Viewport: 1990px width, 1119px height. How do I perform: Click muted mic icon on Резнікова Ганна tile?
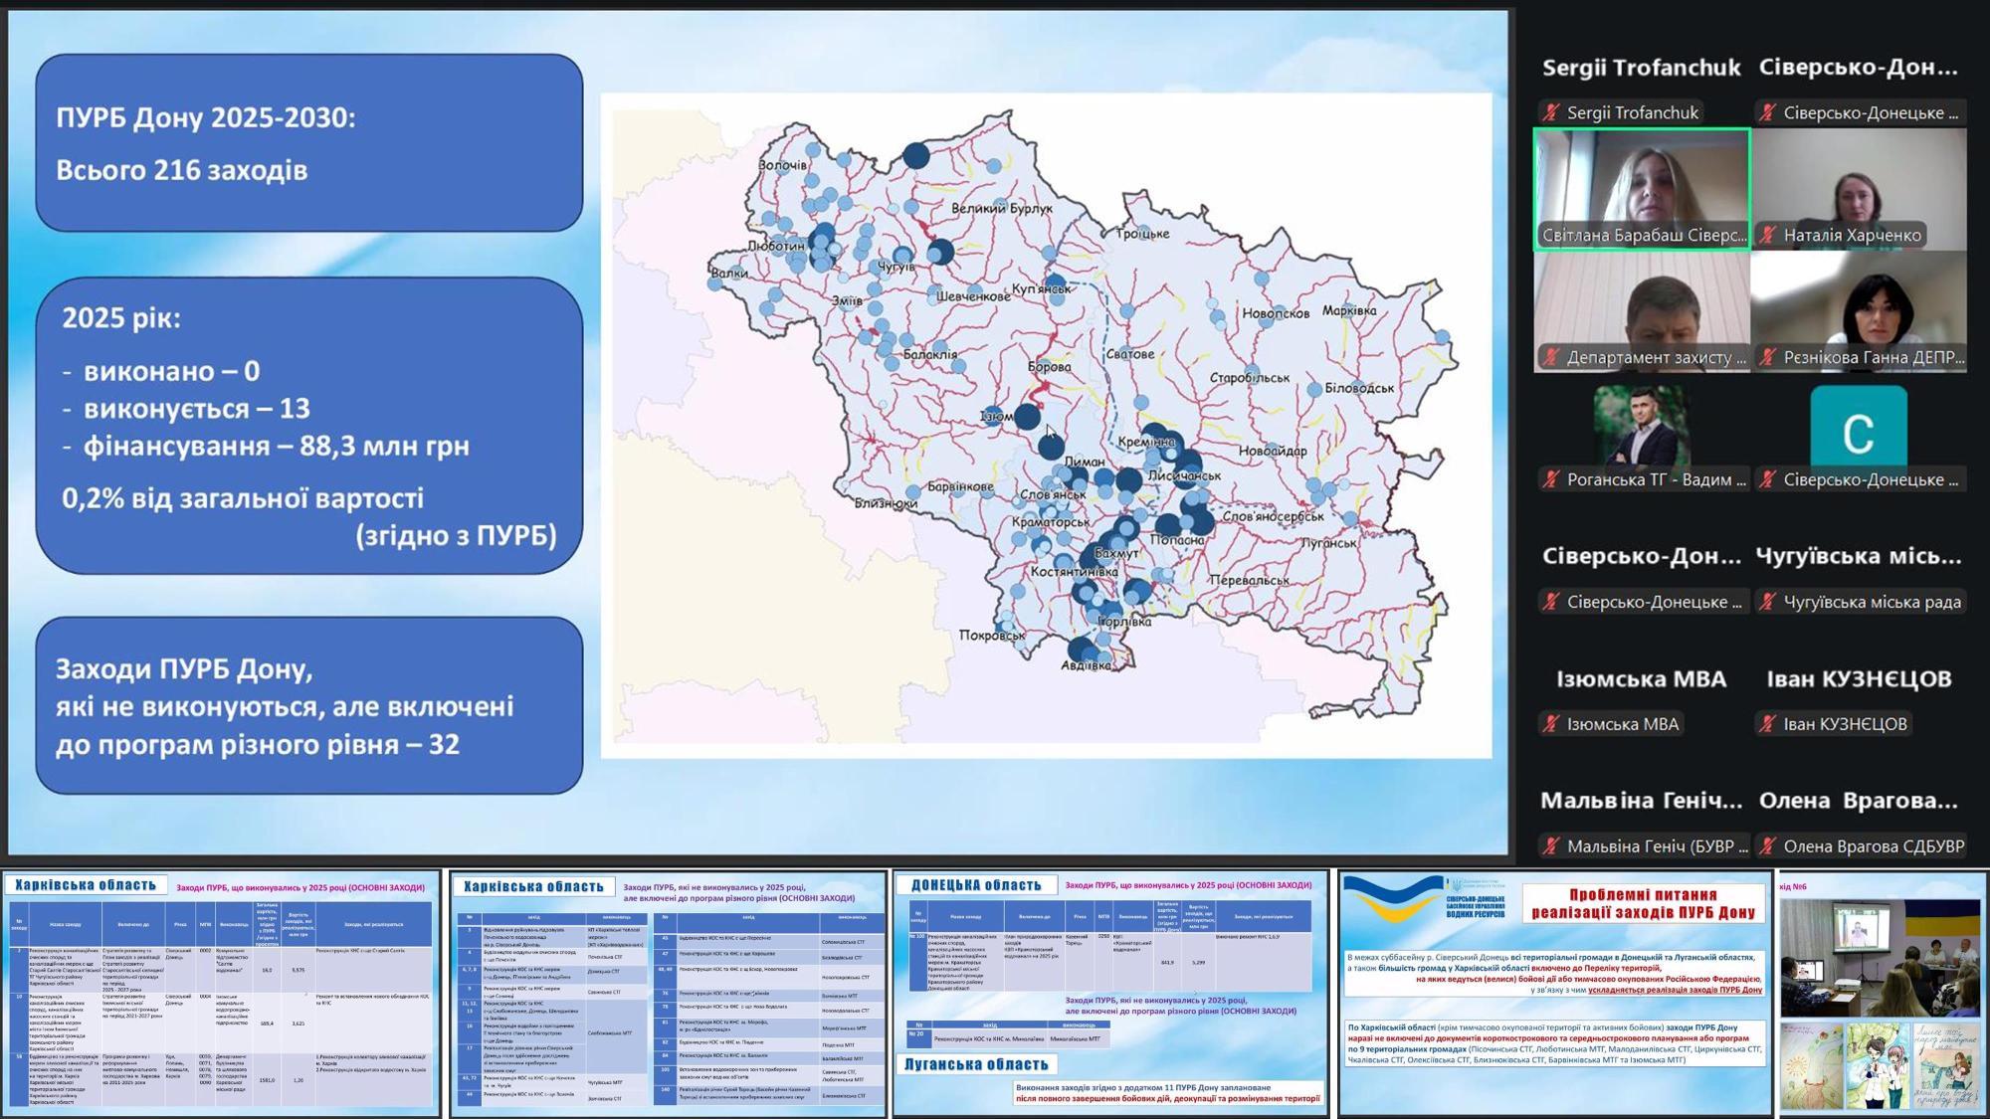pos(1767,357)
